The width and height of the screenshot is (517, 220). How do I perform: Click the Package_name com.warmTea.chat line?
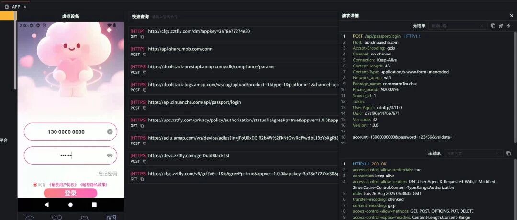(385, 84)
